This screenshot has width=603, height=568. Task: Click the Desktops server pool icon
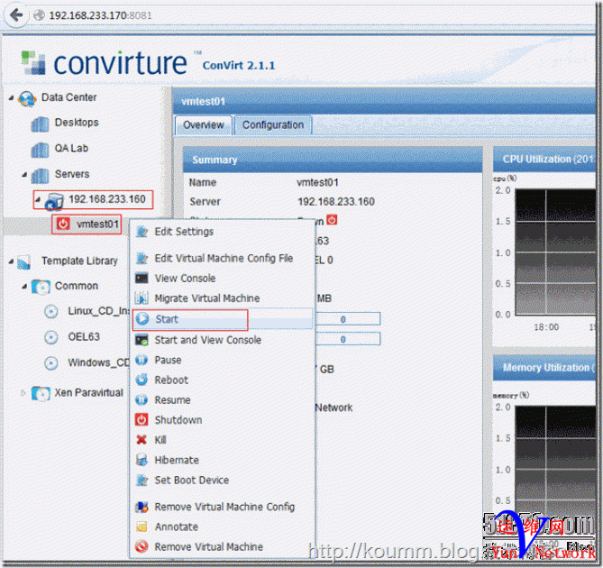tap(40, 124)
